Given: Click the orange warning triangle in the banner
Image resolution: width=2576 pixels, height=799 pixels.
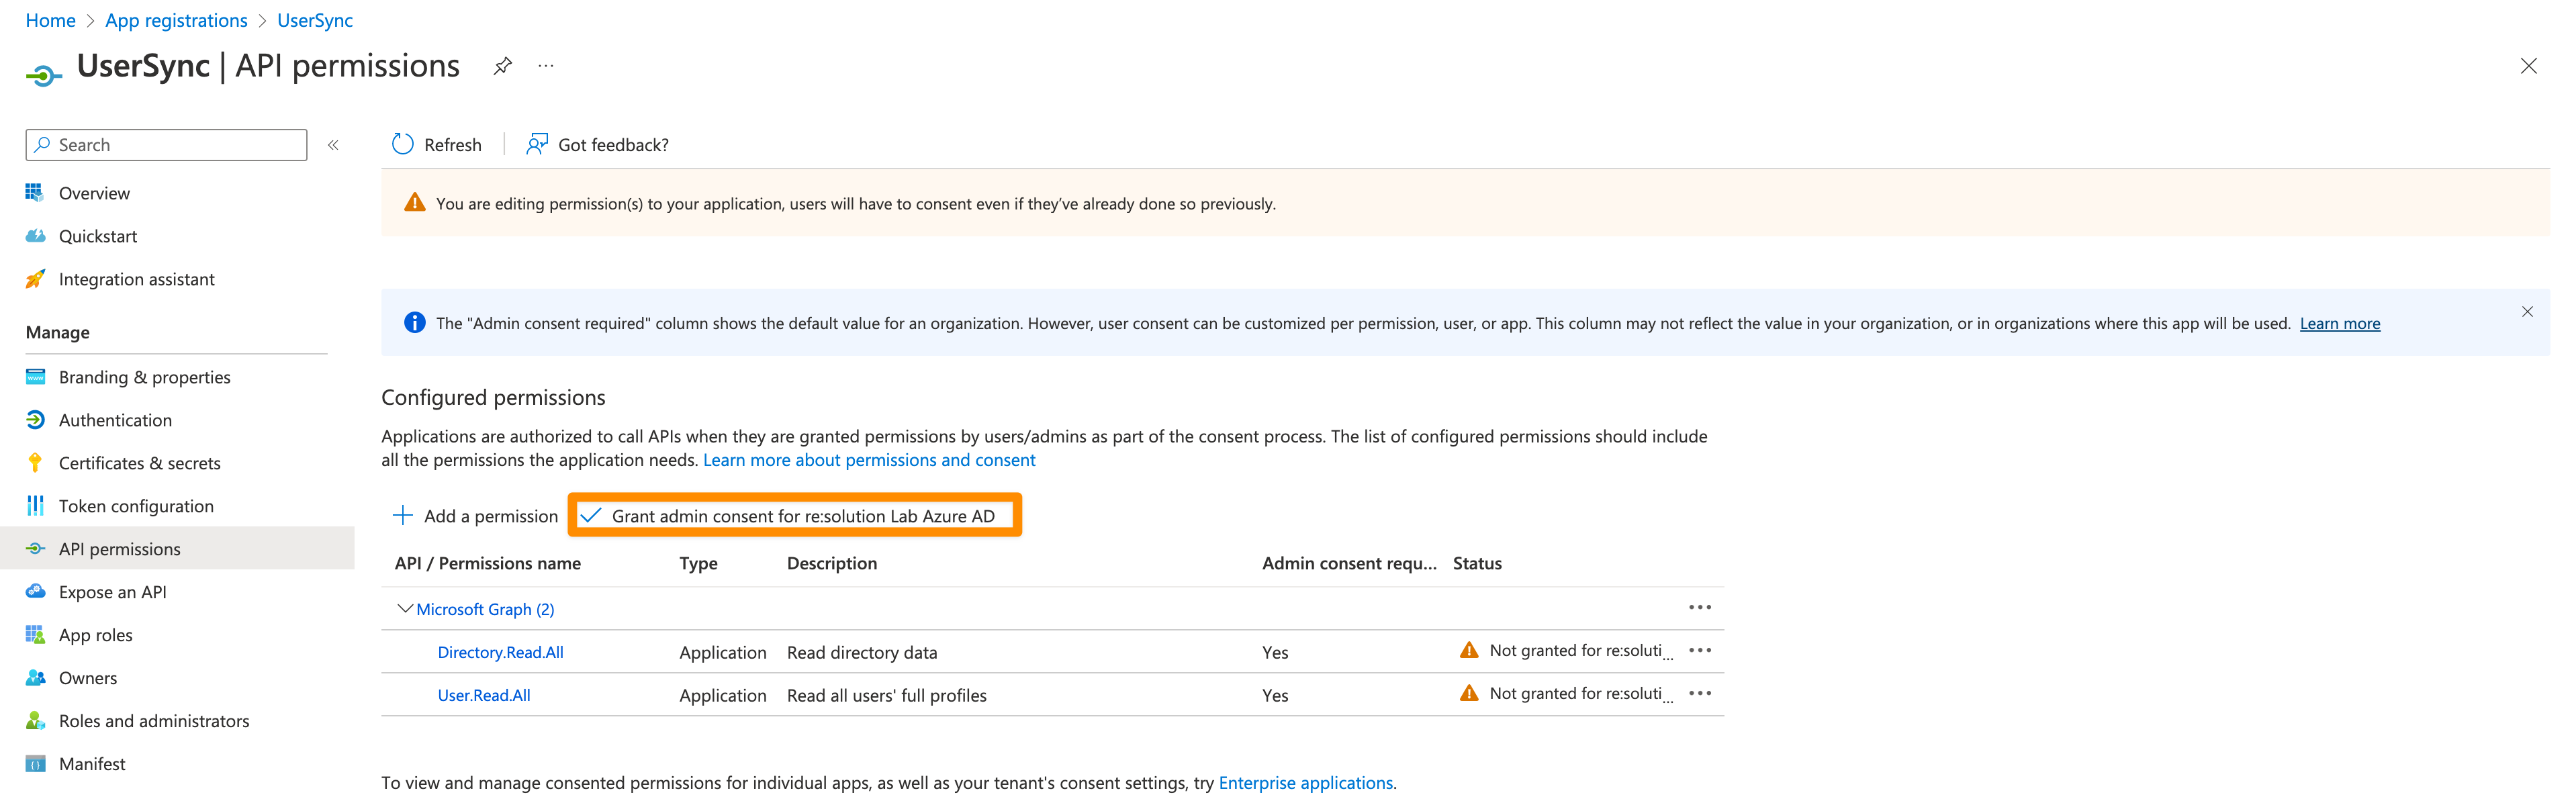Looking at the screenshot, I should [x=414, y=203].
